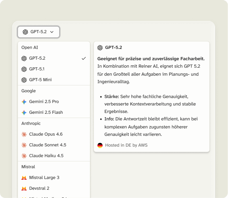Choose GPT-5.1 from the list
Screen dimensions: 228x198
click(x=54, y=69)
